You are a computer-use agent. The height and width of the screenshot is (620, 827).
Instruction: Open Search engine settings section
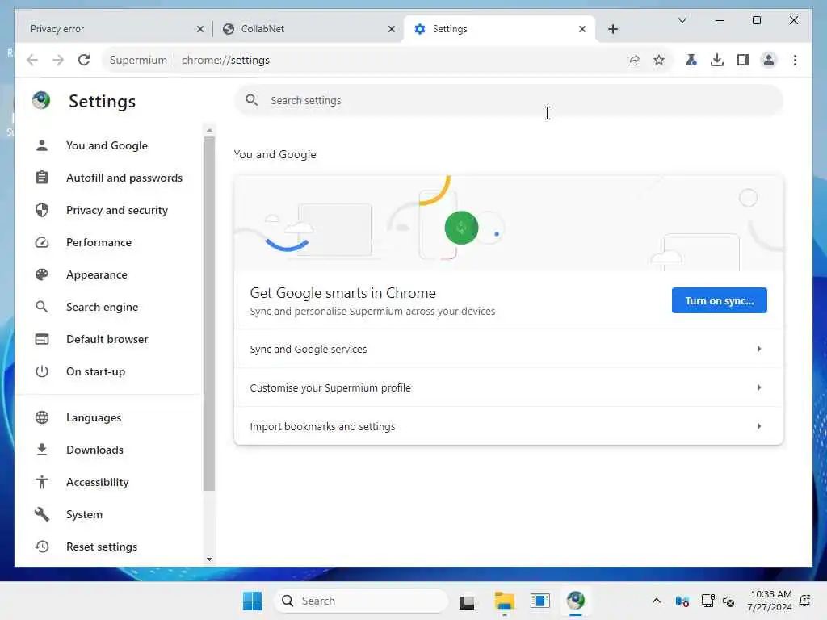click(102, 307)
